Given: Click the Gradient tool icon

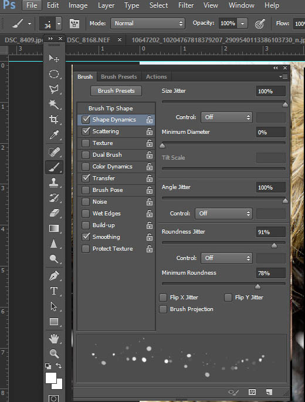Looking at the screenshot, I should pos(54,228).
